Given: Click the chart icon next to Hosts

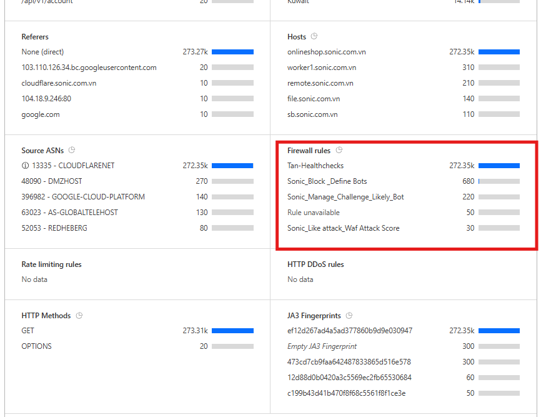Looking at the screenshot, I should click(x=314, y=36).
